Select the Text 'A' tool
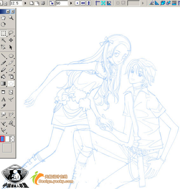The width and height of the screenshot is (180, 189). [x=3, y=99]
